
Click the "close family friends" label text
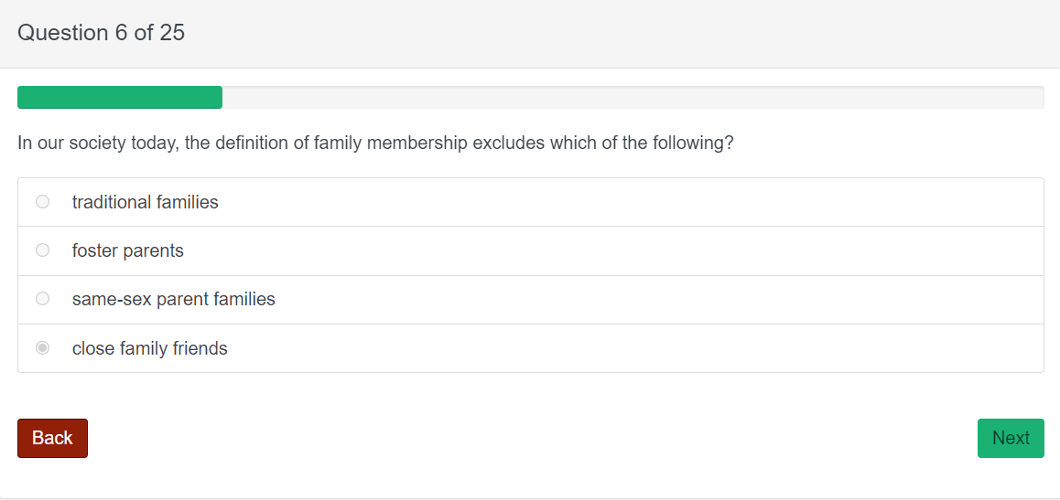(149, 348)
